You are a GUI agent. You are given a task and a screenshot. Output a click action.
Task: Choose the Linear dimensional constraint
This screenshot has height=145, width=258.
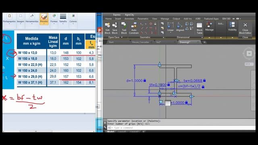point(170,27)
